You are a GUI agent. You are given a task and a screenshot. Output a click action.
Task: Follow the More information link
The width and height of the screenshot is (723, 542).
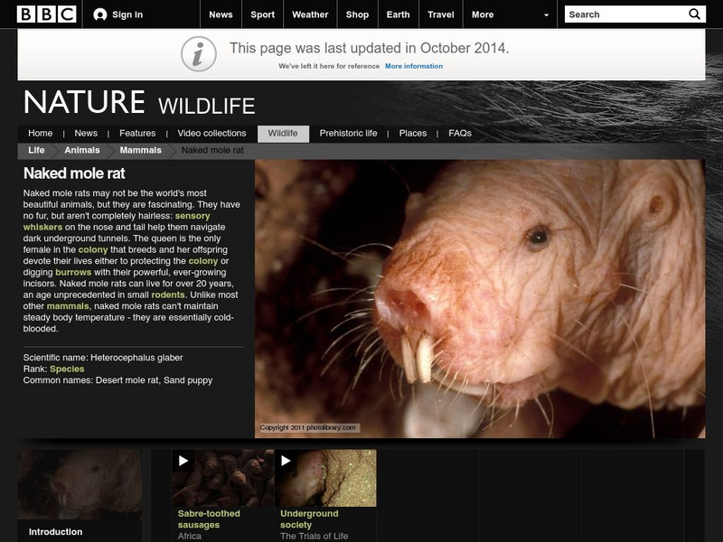pos(415,64)
